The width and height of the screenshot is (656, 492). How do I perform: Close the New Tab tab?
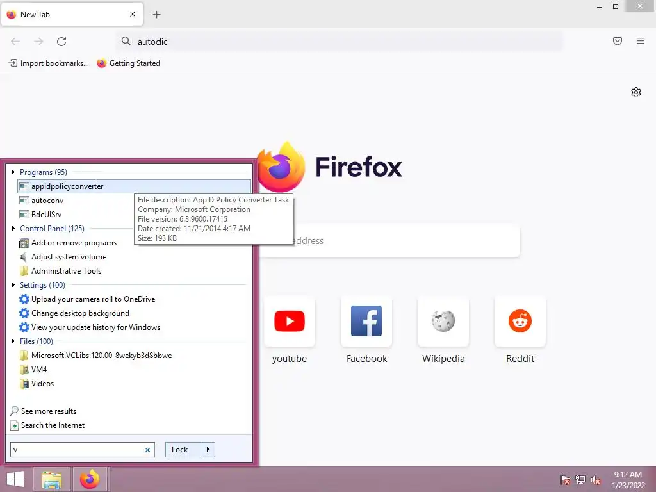click(133, 14)
